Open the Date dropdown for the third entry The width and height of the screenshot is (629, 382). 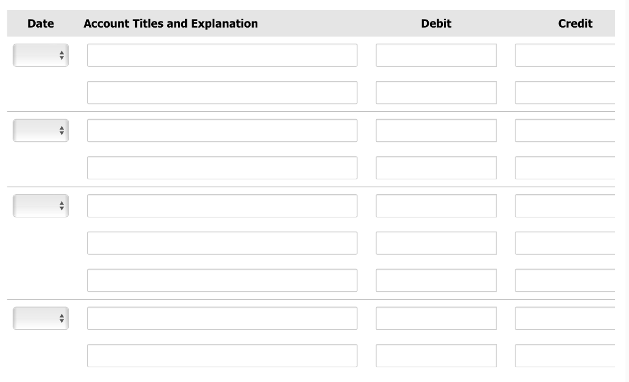point(41,205)
